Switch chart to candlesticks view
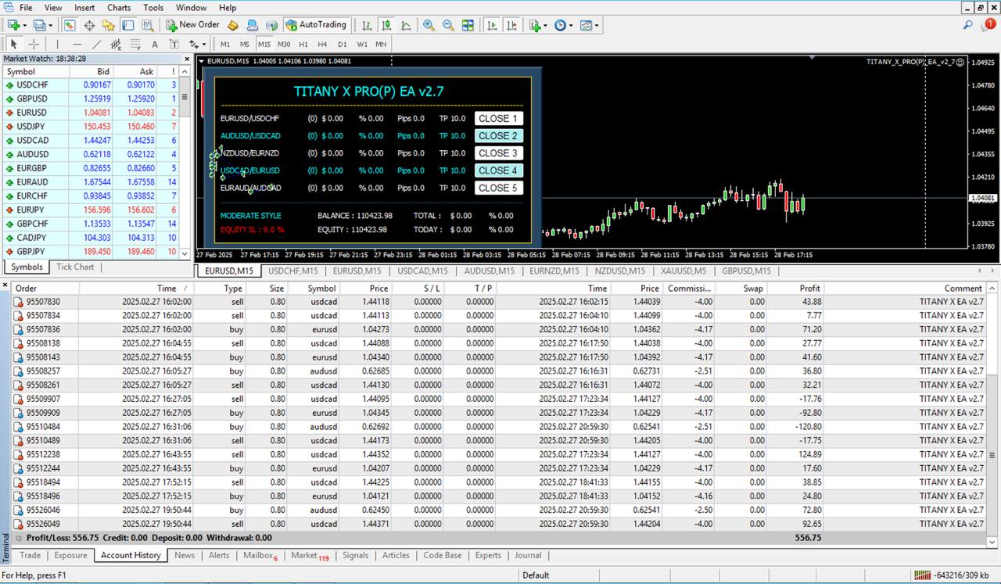The height and width of the screenshot is (584, 1001). coord(386,25)
